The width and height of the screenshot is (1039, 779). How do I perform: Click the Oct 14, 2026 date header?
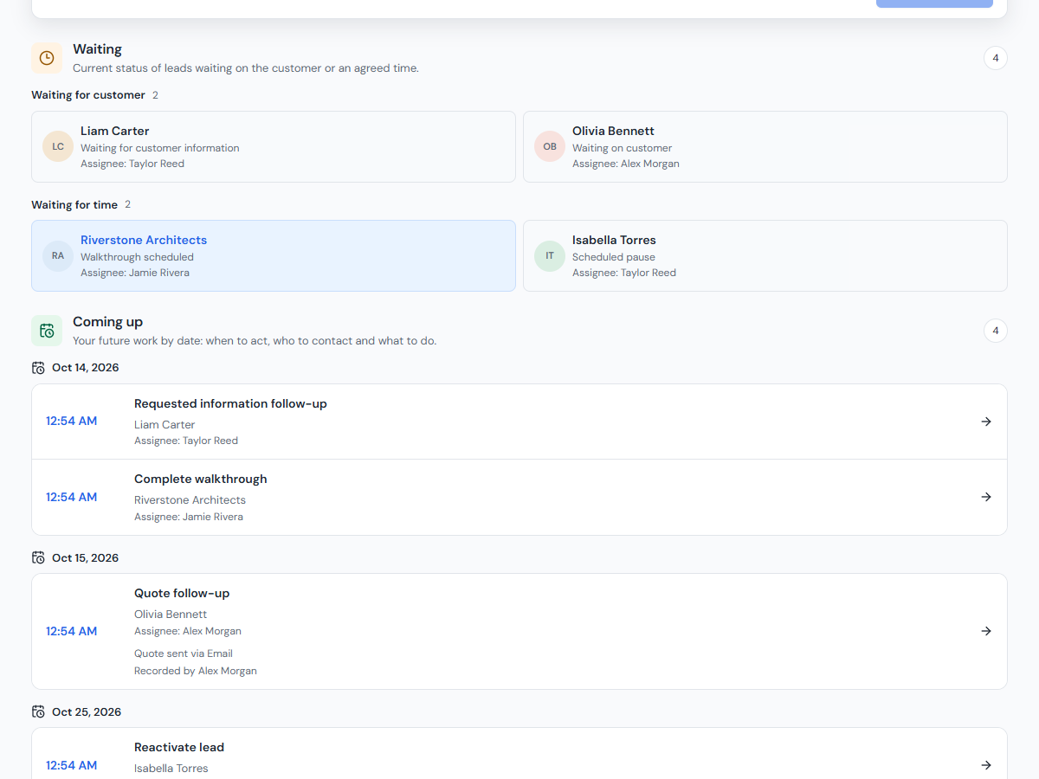(86, 368)
